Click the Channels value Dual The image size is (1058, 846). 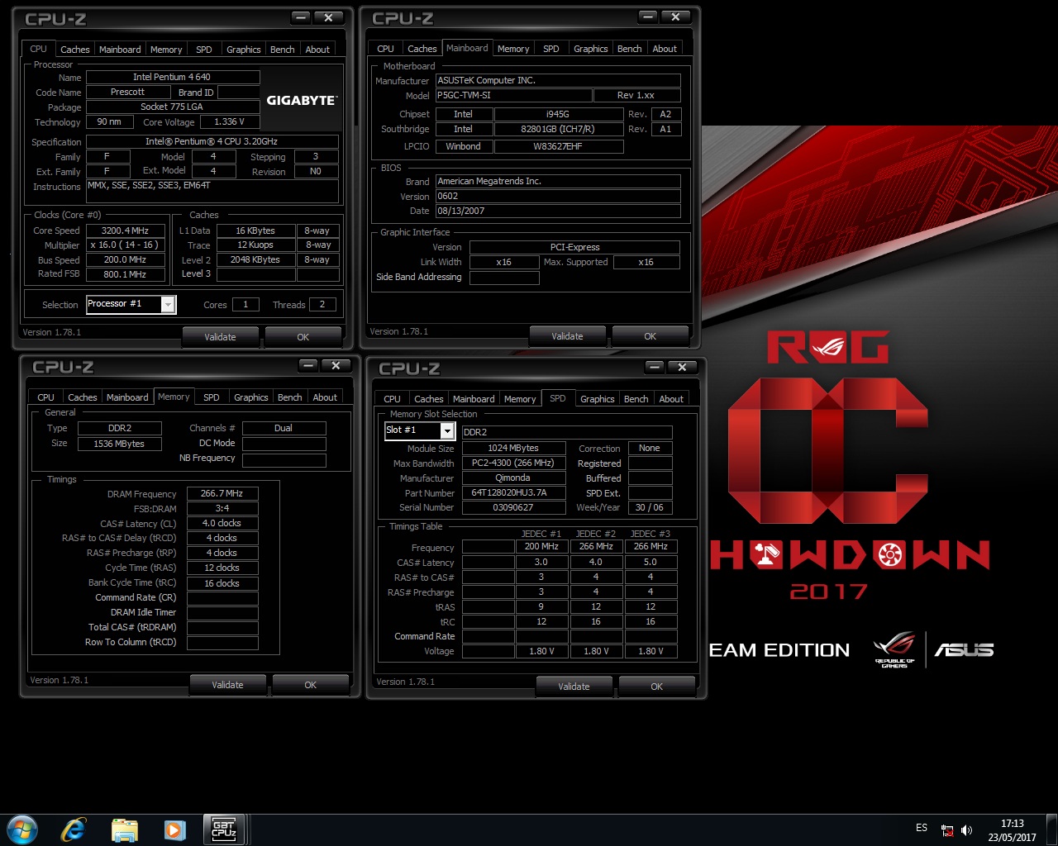(x=284, y=428)
